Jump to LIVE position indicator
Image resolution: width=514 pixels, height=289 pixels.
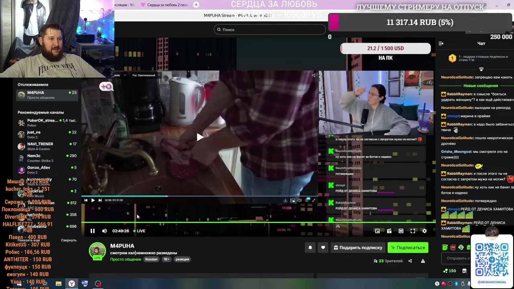(x=139, y=231)
